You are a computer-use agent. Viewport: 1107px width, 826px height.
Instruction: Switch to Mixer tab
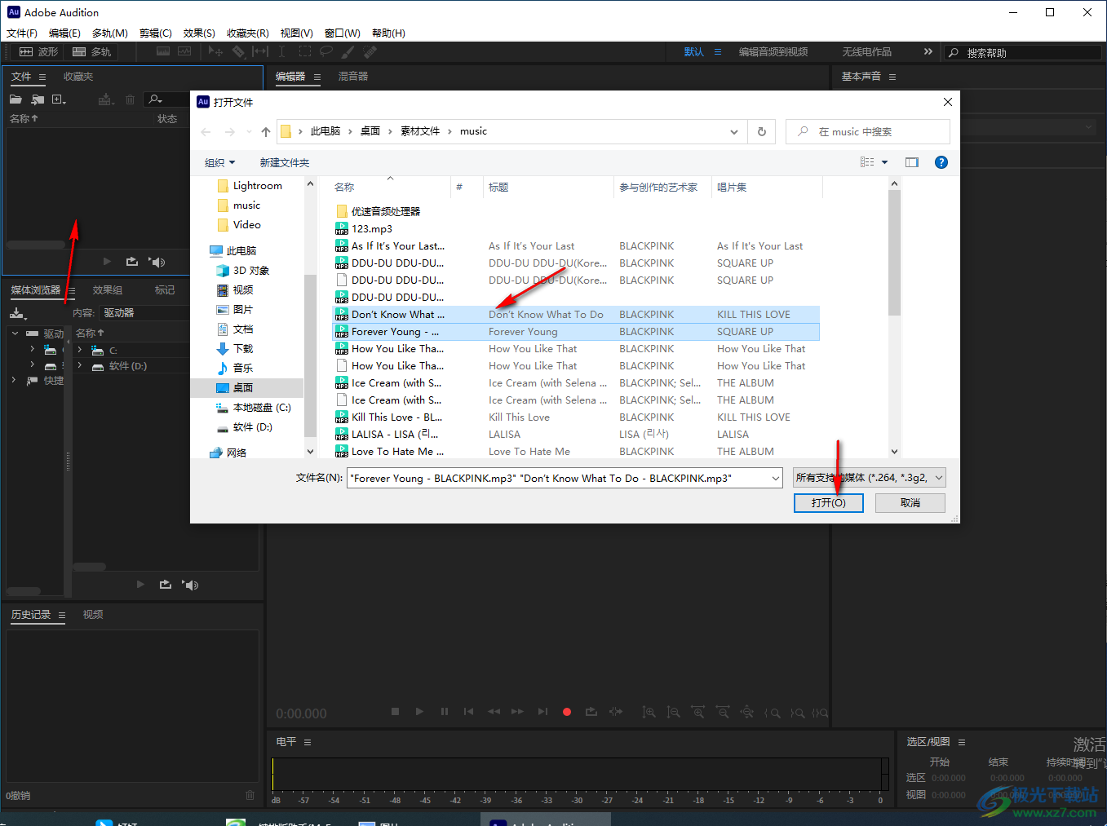pyautogui.click(x=353, y=77)
